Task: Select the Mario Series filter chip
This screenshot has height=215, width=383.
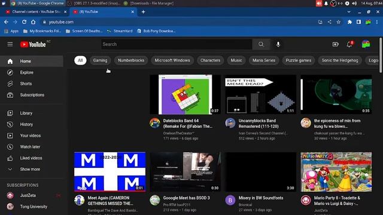Action: click(264, 60)
